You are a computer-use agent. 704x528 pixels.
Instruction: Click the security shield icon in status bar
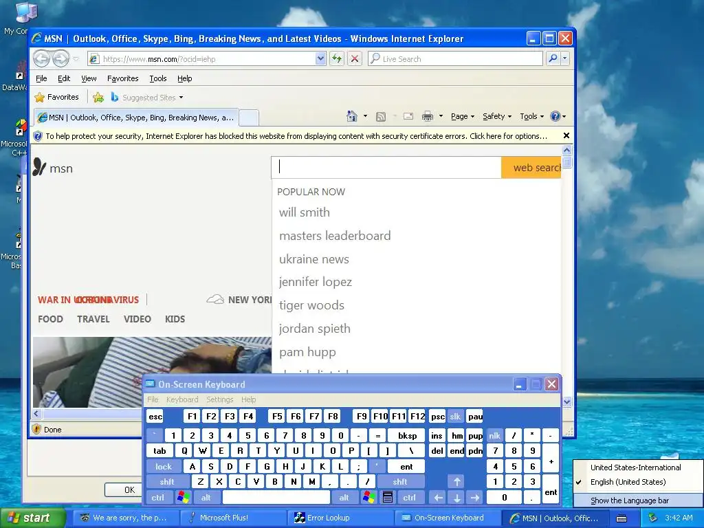[37, 429]
